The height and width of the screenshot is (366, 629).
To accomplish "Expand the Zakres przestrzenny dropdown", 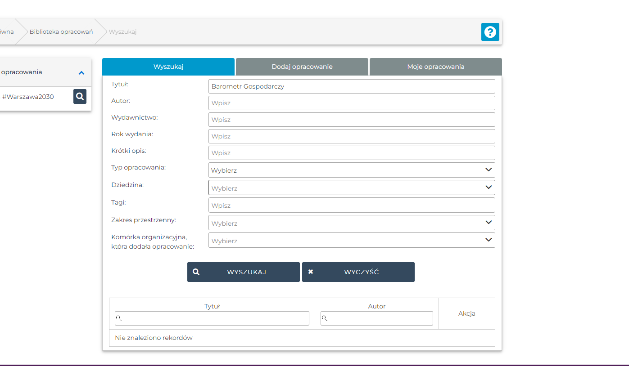I will pos(351,223).
